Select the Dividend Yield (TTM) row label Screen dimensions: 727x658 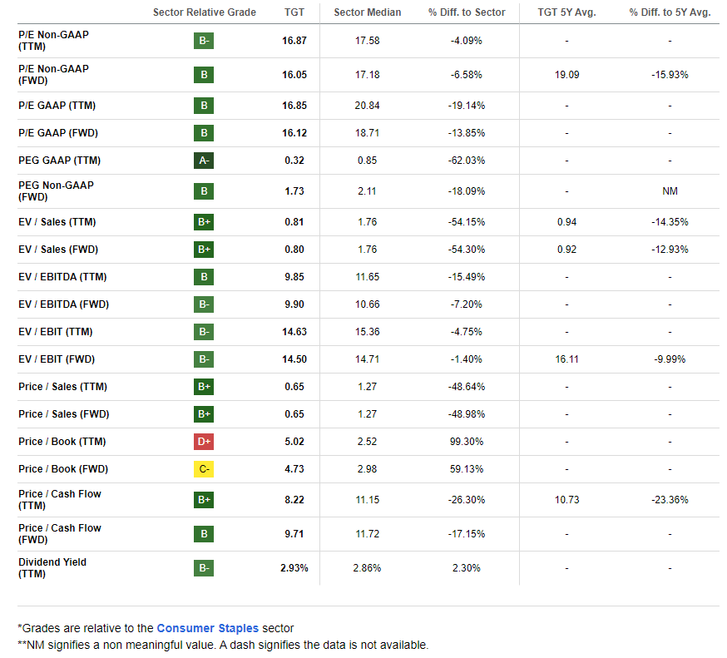tap(52, 568)
